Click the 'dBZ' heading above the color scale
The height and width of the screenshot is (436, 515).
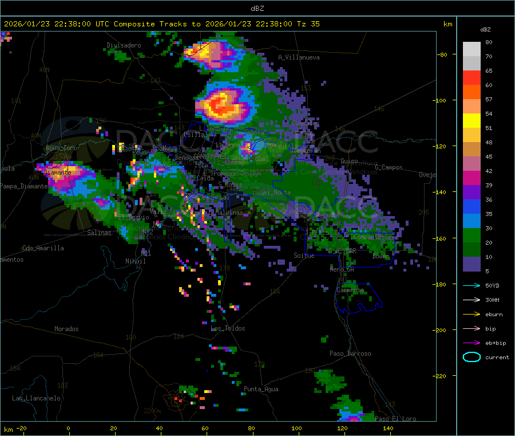[485, 30]
